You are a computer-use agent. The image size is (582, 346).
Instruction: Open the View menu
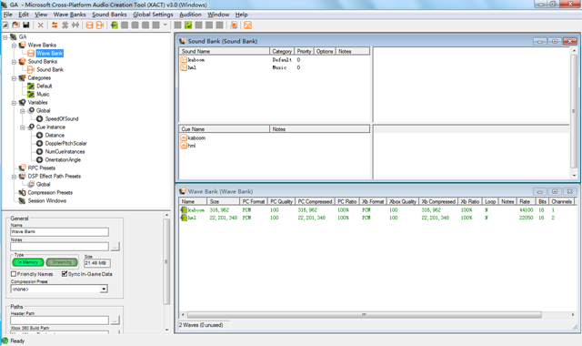41,15
